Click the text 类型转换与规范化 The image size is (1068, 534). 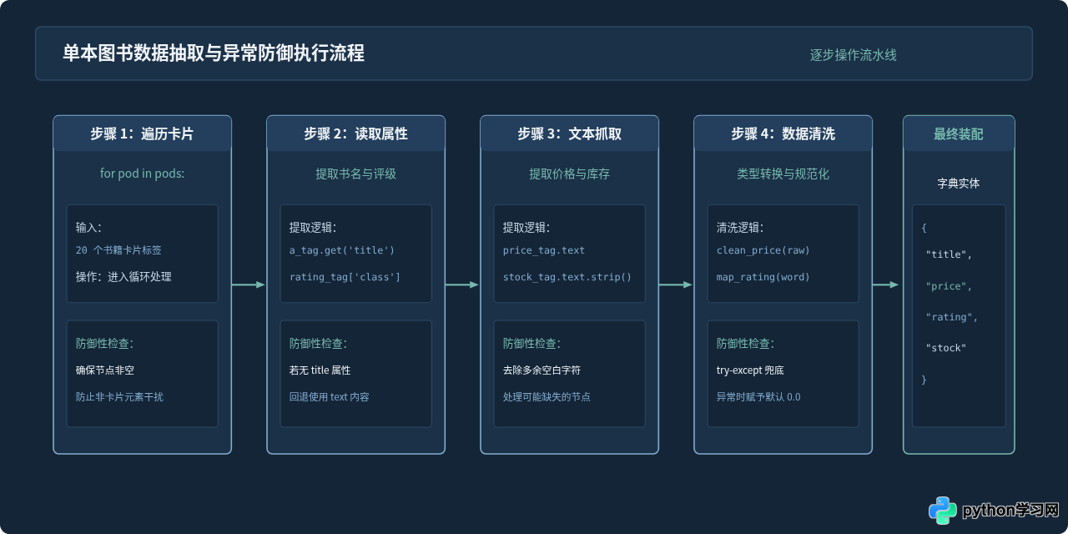coord(783,174)
